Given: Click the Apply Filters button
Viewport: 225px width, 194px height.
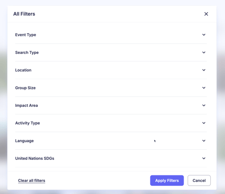Looking at the screenshot, I should 167,180.
